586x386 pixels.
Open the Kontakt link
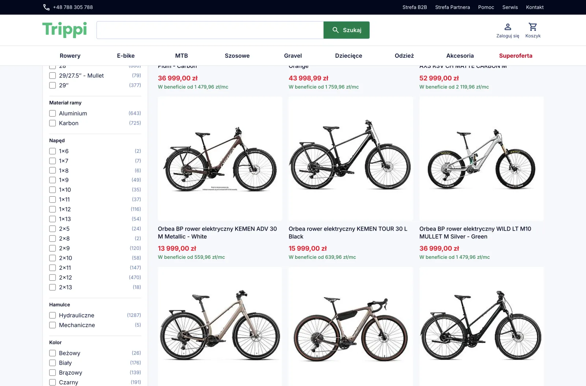pos(535,7)
